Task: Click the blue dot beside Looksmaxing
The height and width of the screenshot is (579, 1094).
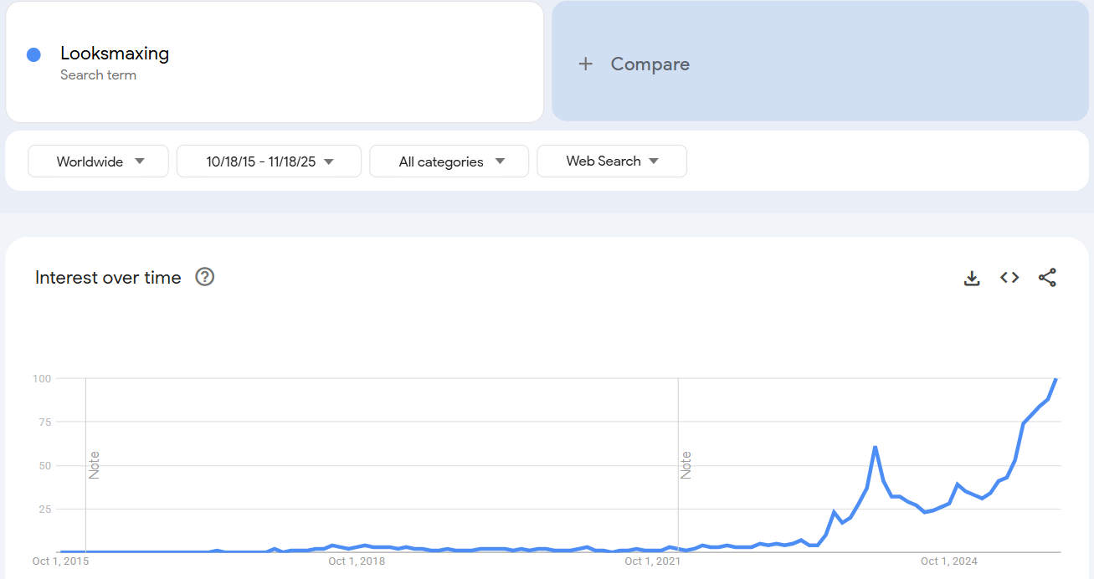Action: [x=33, y=55]
